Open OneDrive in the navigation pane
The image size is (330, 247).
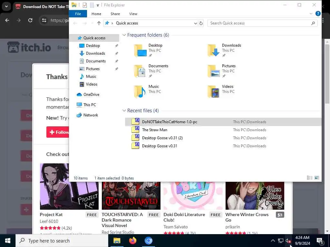(91, 95)
